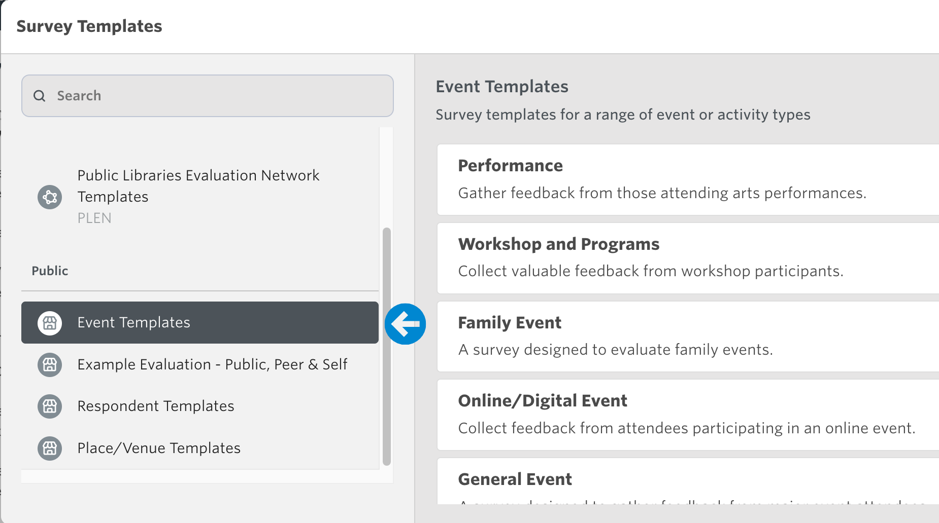Click the search magnifier icon

tap(40, 96)
